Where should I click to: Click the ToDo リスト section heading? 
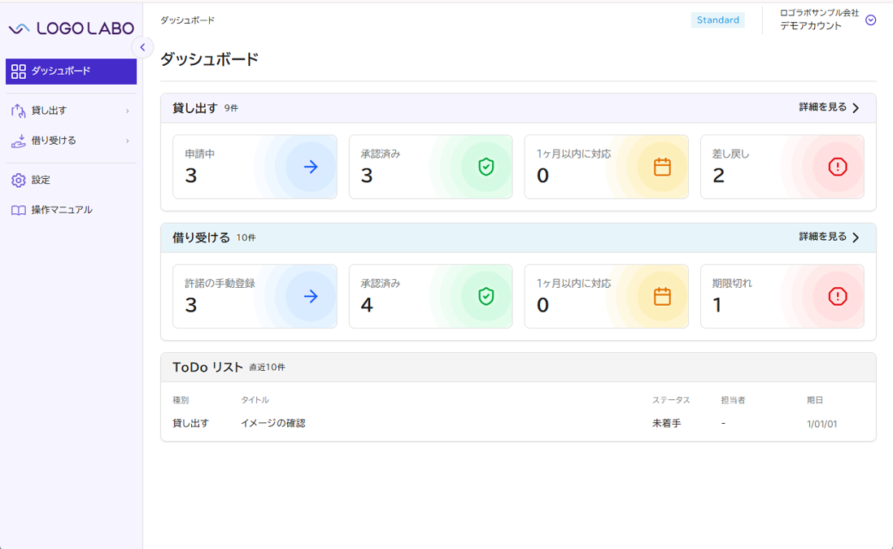208,368
